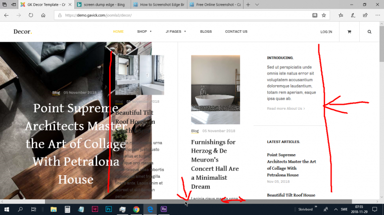Image resolution: width=384 pixels, height=215 pixels.
Task: Open Windows notification center icon
Action: 375,209
